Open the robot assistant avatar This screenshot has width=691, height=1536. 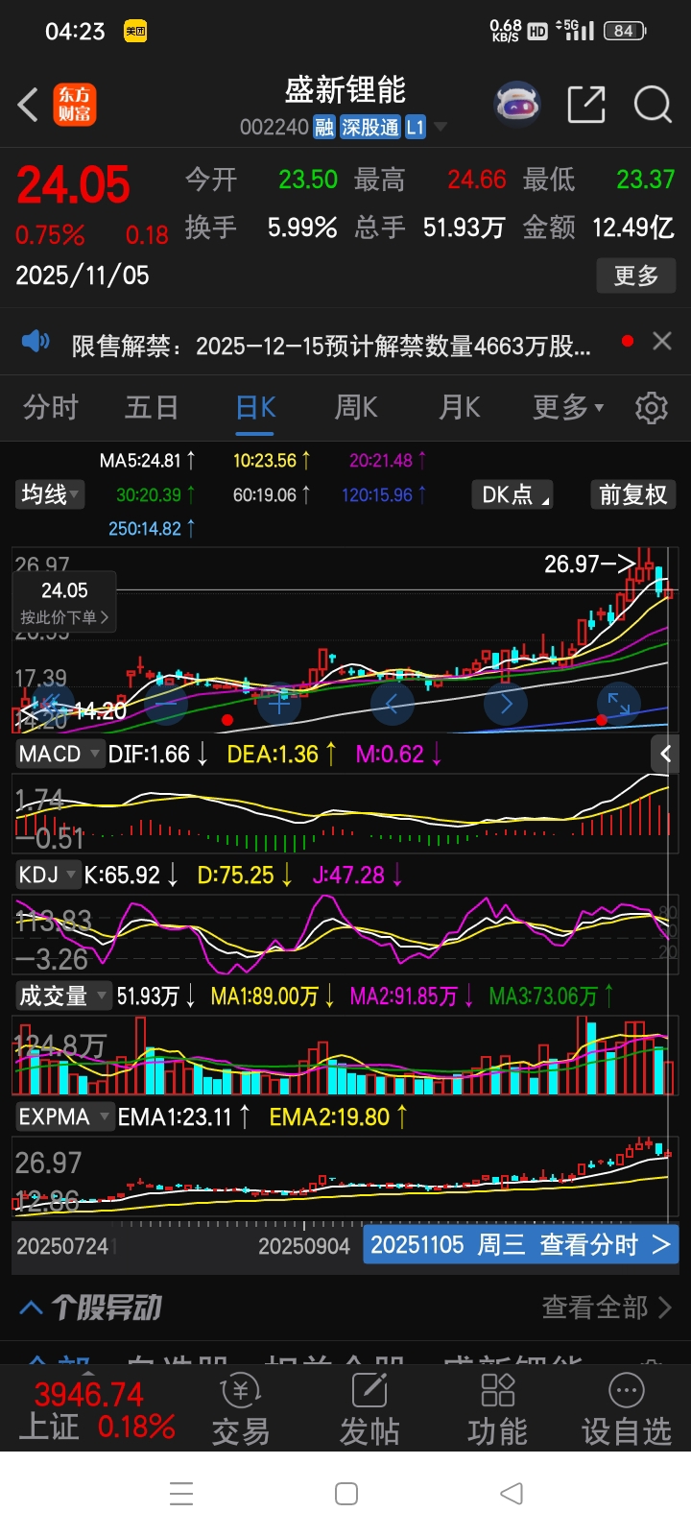(517, 105)
